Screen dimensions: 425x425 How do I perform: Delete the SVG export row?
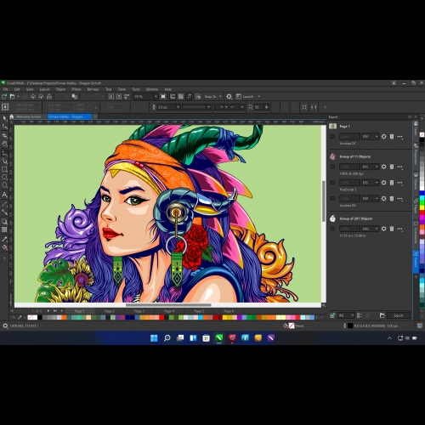click(392, 229)
